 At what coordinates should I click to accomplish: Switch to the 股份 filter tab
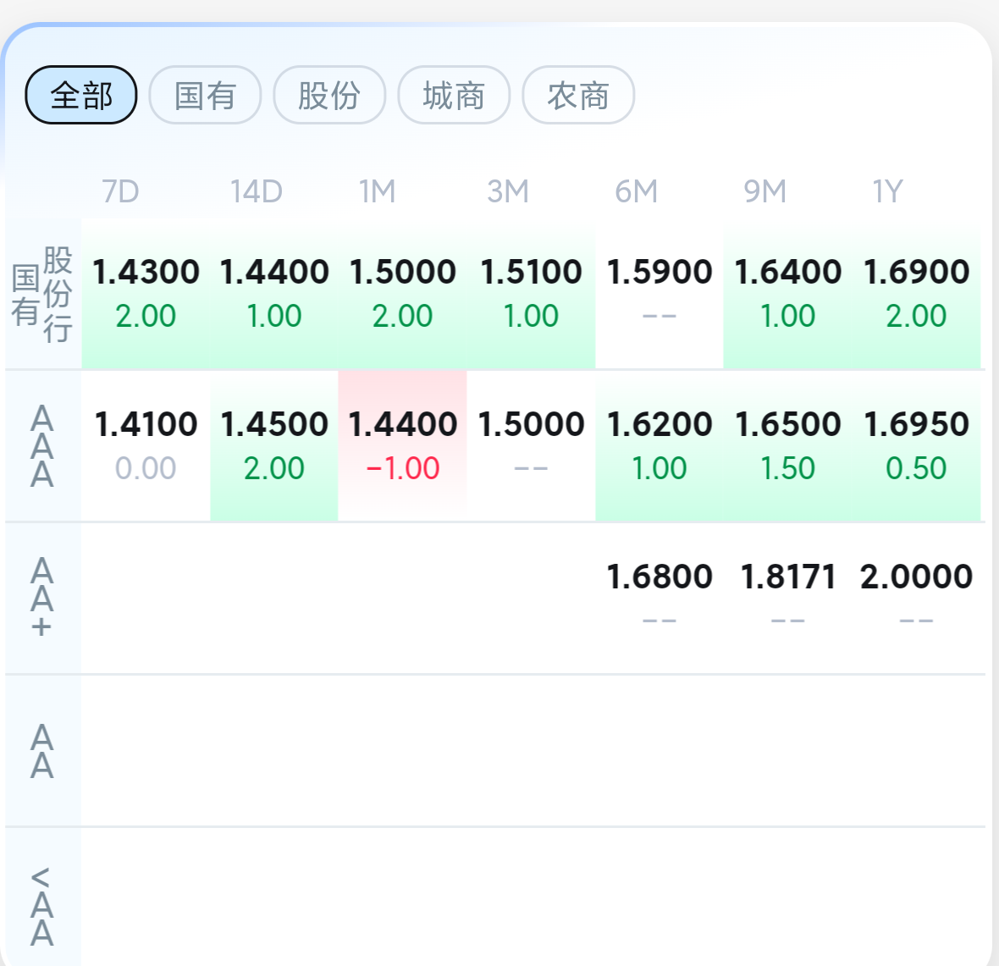tap(329, 95)
